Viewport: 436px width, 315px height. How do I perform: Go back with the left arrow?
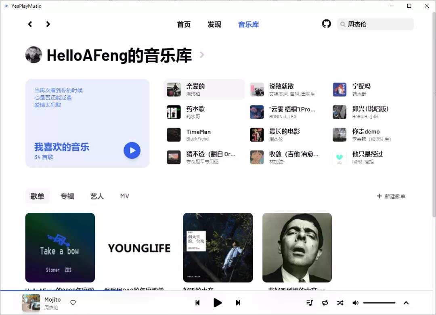coord(30,24)
